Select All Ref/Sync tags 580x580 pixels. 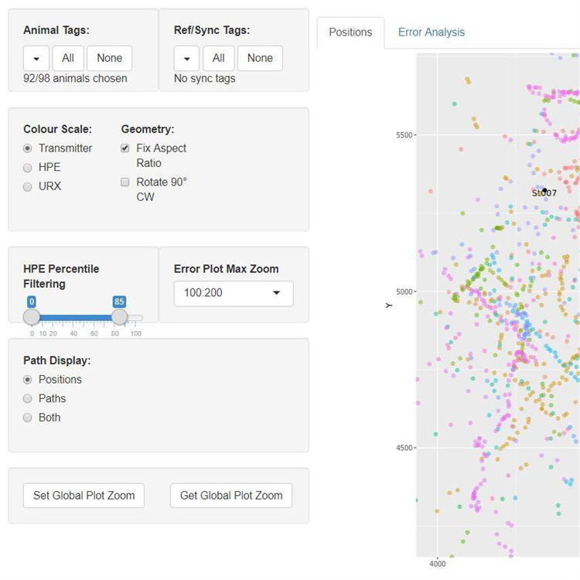click(219, 58)
